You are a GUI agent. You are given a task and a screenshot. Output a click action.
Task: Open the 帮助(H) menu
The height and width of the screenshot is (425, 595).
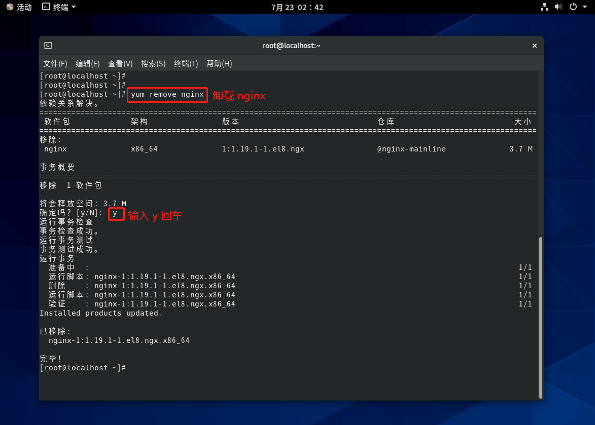point(219,64)
